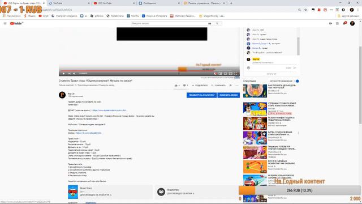Go to YouTube home via logo
The height and width of the screenshot is (204, 362).
pyautogui.click(x=16, y=23)
